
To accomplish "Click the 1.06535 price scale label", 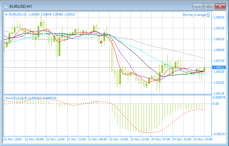I will pyautogui.click(x=219, y=17).
